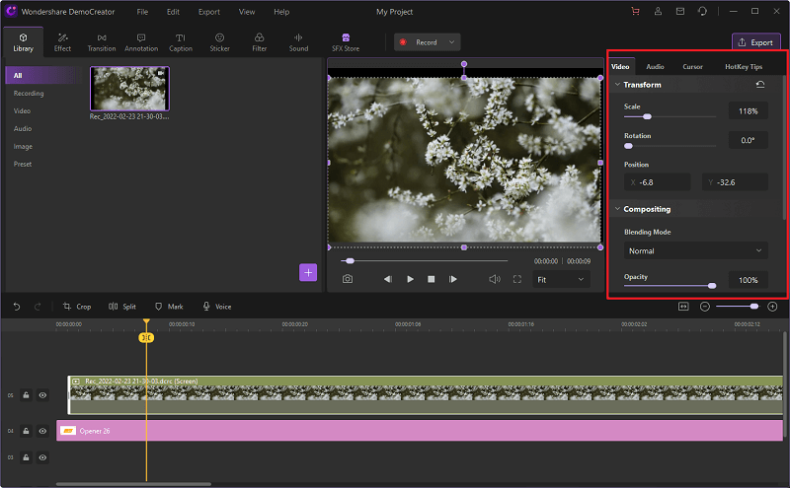Toggle fullscreen preview
The image size is (790, 488).
[516, 279]
